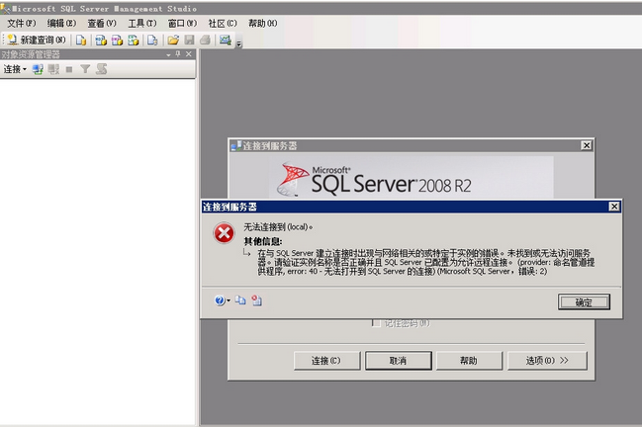Open toolbar options overflow arrow
This screenshot has height=427, width=642.
point(239,43)
